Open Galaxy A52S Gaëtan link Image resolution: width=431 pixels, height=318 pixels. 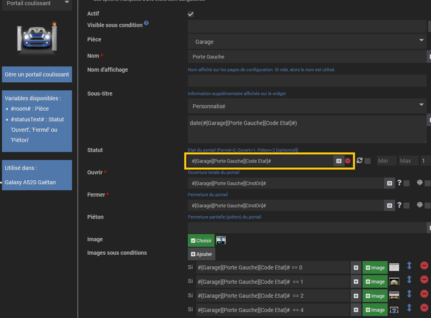coord(30,182)
